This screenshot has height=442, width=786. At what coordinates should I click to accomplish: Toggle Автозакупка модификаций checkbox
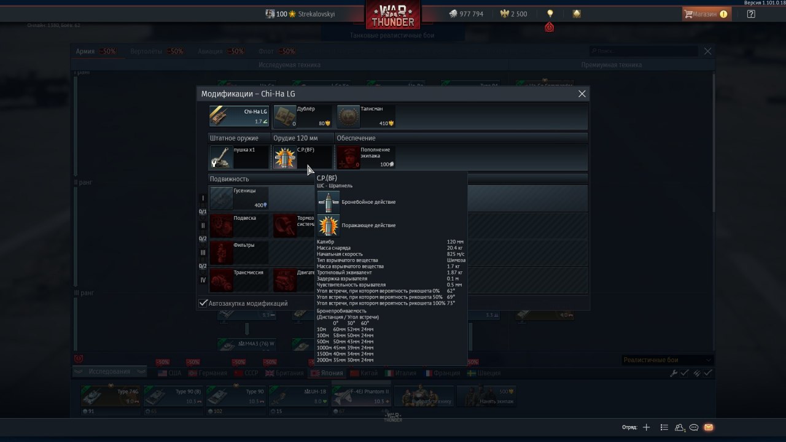(x=203, y=303)
